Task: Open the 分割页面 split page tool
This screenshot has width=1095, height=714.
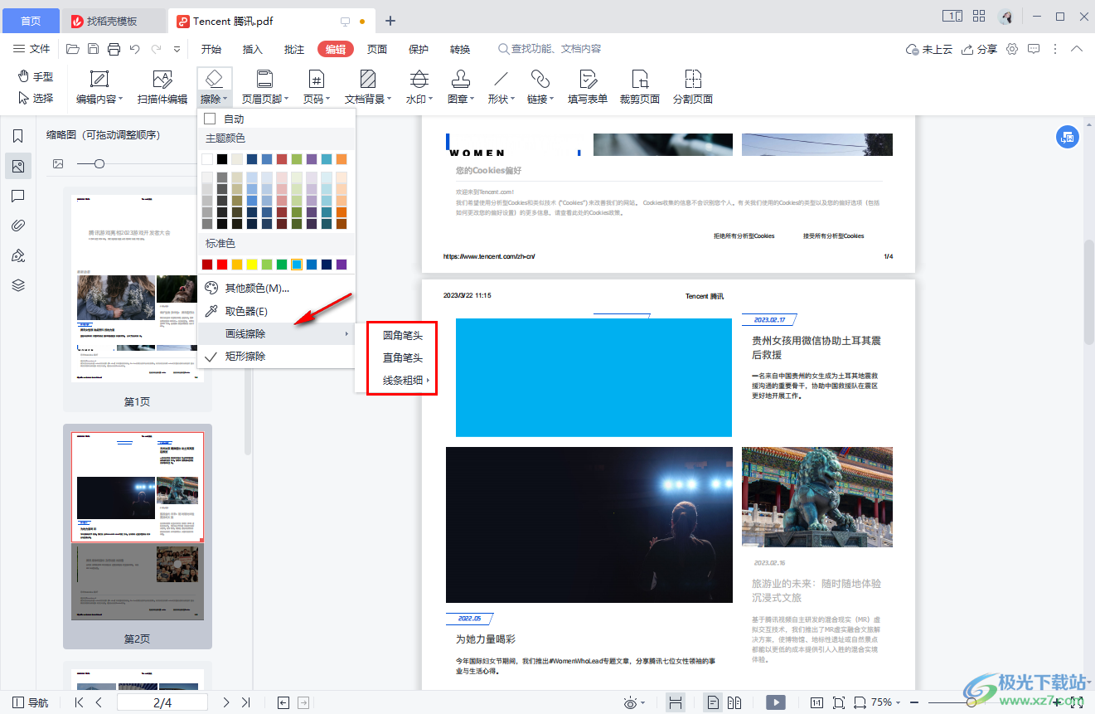Action: point(693,89)
